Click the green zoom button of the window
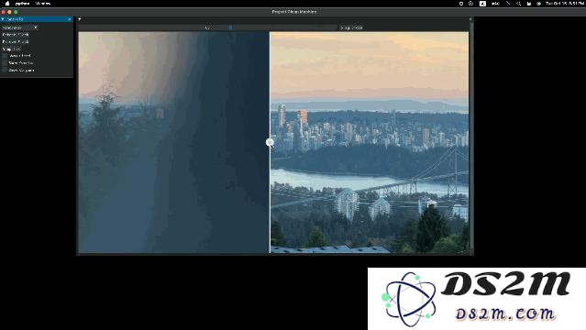Viewport: 586px width, 330px height. pos(16,12)
